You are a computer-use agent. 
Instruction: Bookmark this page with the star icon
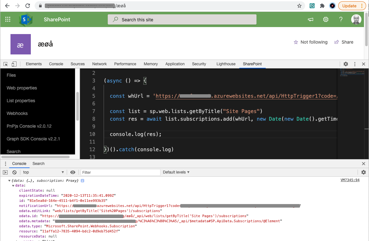299,6
